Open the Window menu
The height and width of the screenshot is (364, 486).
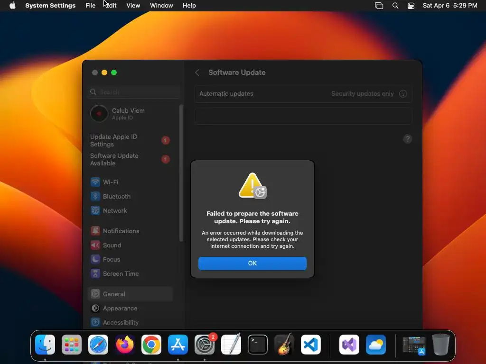point(161,6)
